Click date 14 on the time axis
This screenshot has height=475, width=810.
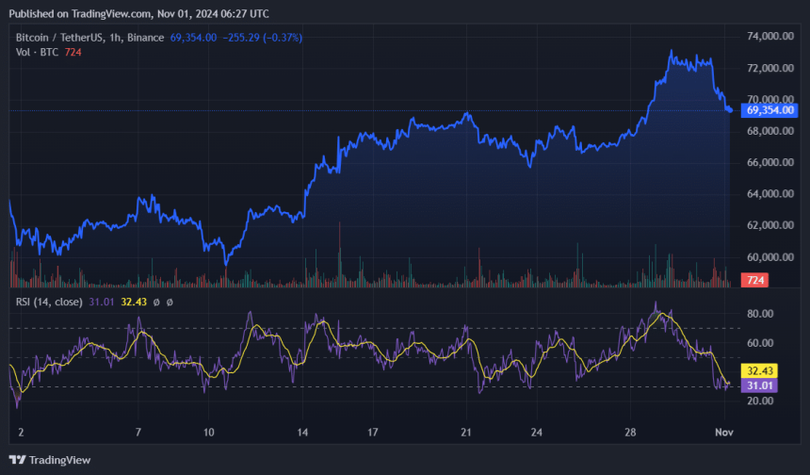click(x=302, y=432)
